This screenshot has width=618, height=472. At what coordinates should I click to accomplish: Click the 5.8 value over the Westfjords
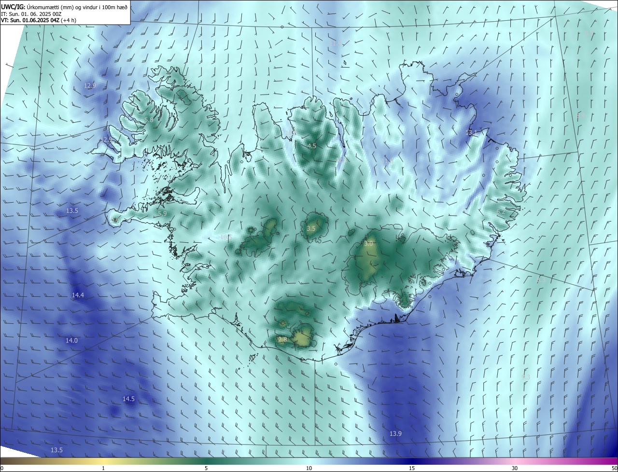[149, 120]
